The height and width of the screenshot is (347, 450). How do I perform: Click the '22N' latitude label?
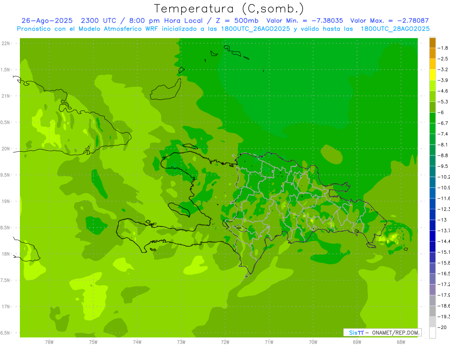(x=6, y=43)
